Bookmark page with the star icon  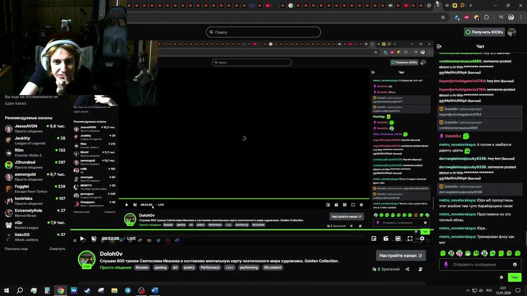point(443,17)
